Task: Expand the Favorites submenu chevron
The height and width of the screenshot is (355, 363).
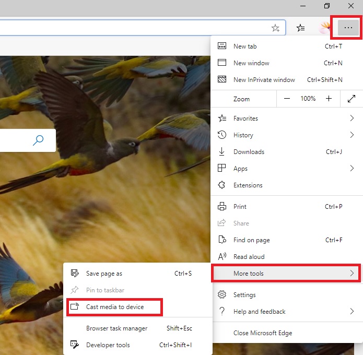Action: point(352,119)
